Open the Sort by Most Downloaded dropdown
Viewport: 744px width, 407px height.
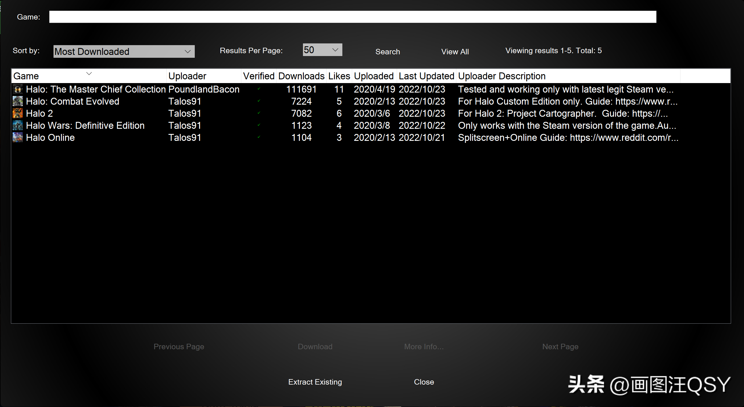click(x=124, y=51)
